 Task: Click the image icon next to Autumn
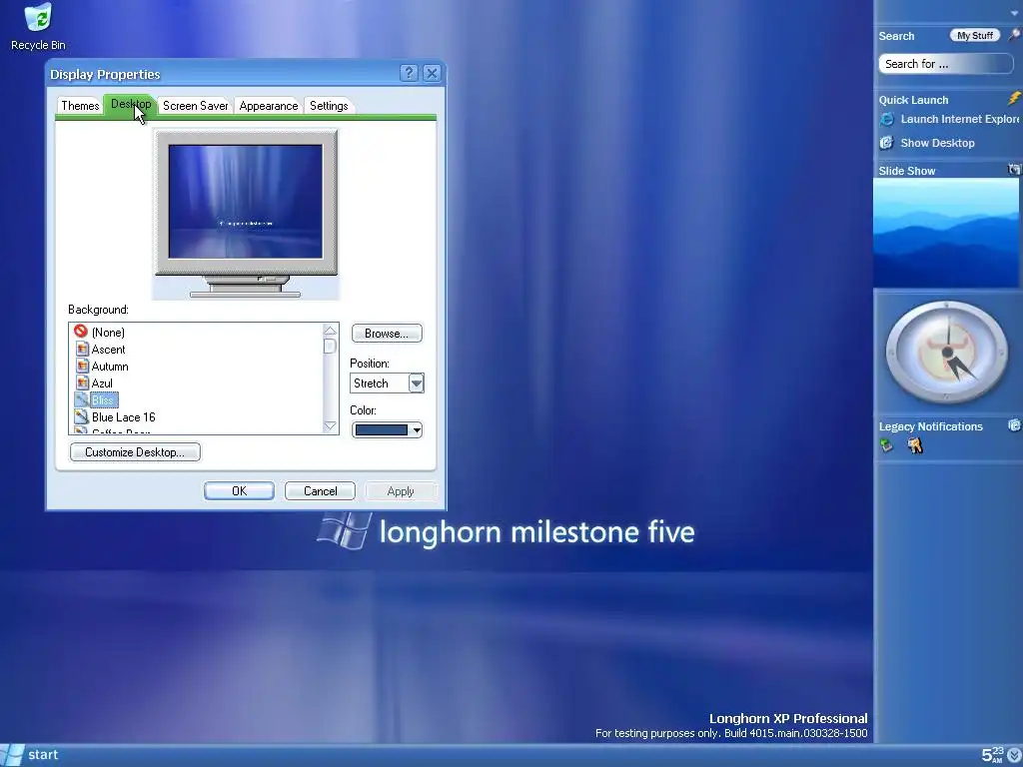pyautogui.click(x=82, y=366)
